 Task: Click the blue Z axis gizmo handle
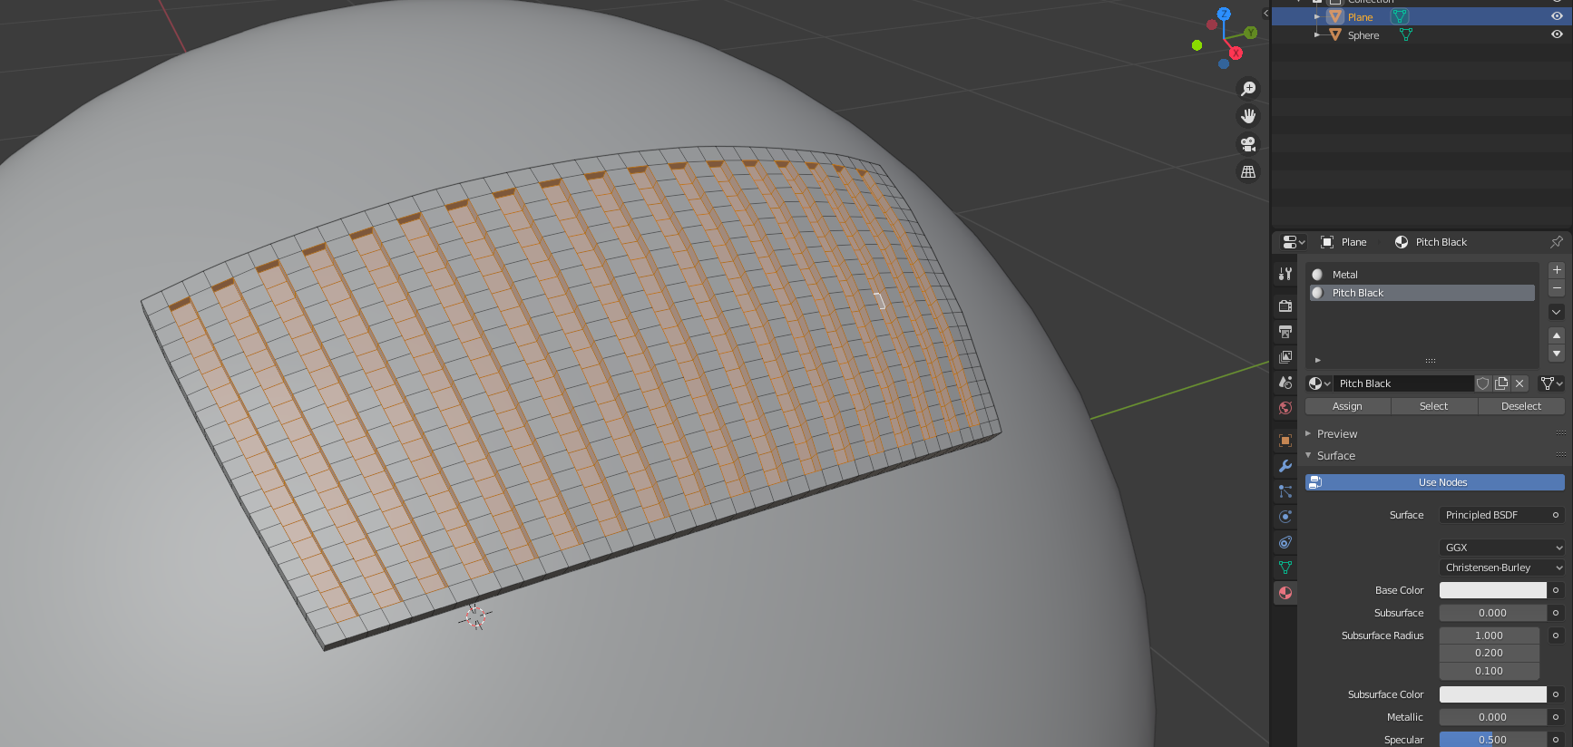pos(1224,14)
